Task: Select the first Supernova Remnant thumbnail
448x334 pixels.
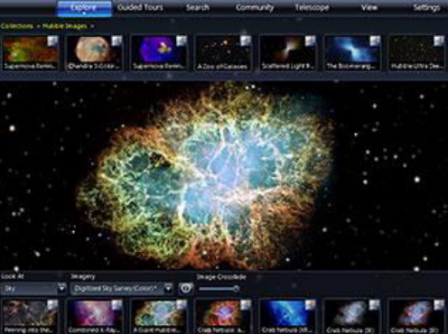Action: pos(30,52)
